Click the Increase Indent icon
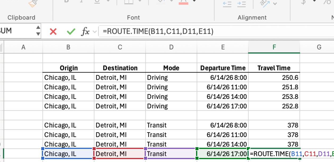 (x=241, y=3)
